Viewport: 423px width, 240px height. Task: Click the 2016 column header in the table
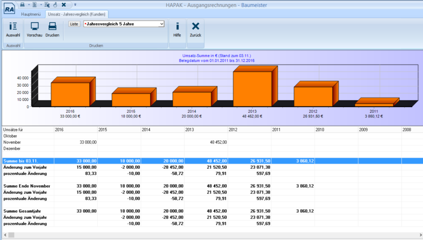click(x=76, y=129)
